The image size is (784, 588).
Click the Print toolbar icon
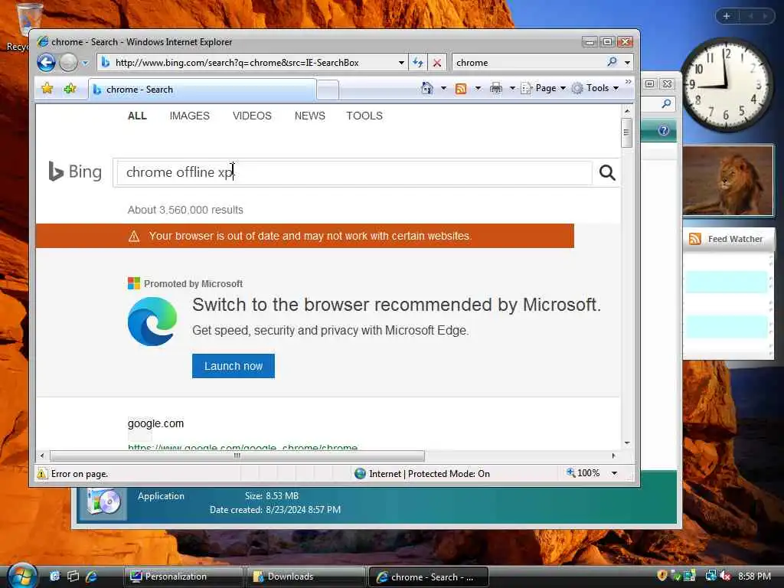(x=496, y=89)
